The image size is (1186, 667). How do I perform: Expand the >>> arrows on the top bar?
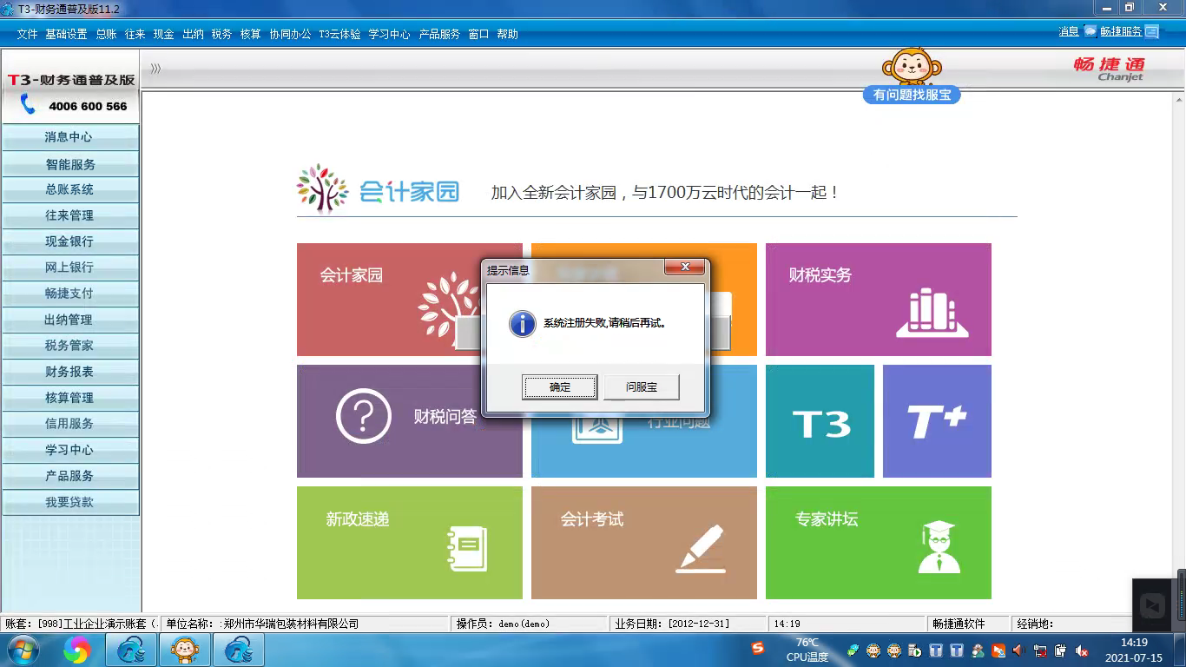point(155,68)
